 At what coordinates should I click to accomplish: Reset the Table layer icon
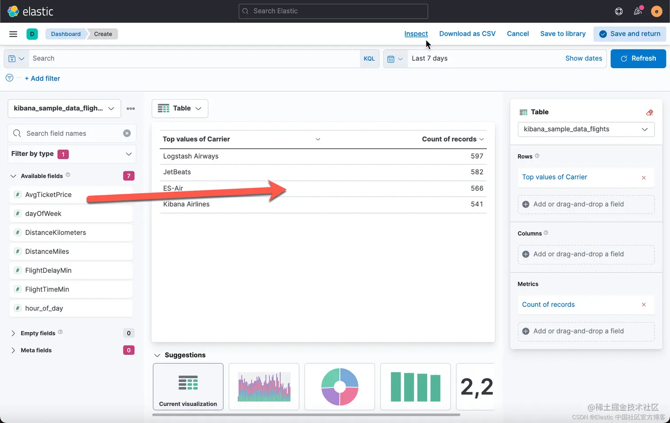650,113
